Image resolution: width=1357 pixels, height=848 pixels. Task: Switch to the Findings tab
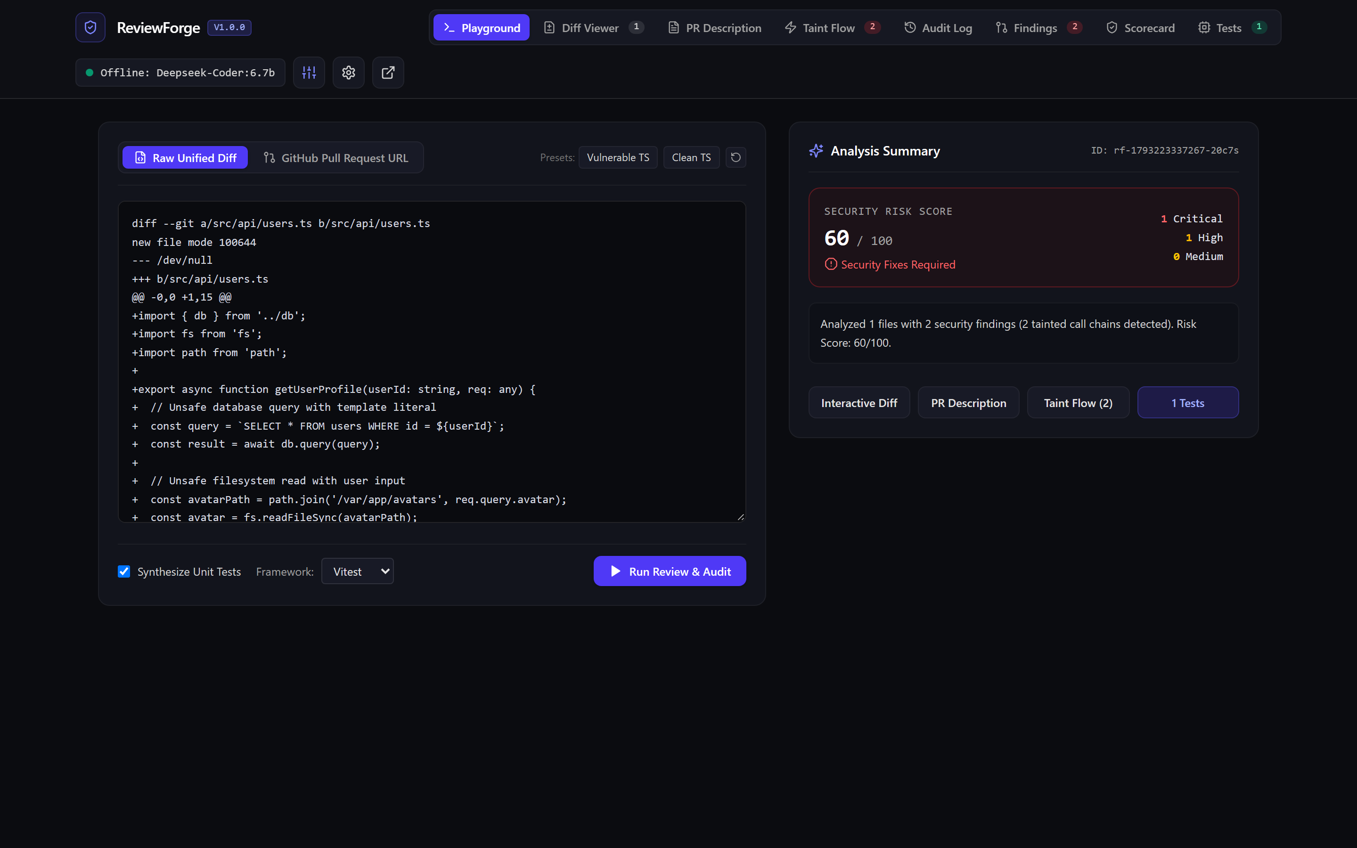tap(1039, 27)
